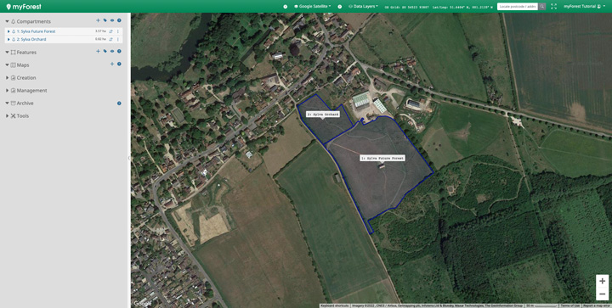The image size is (612, 308).
Task: Click the location search magnifier button
Action: (x=542, y=6)
